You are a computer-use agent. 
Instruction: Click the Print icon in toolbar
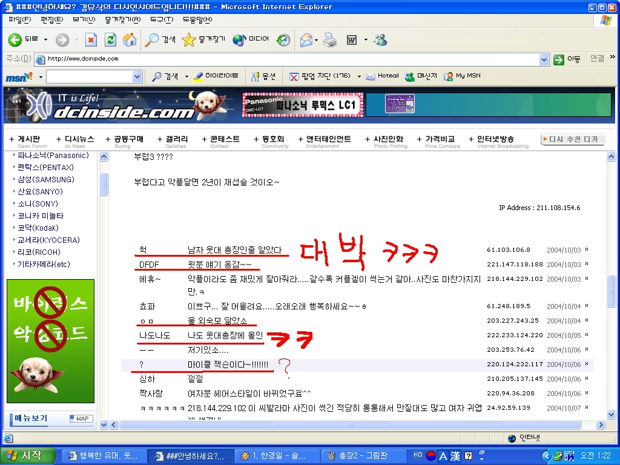click(x=329, y=40)
